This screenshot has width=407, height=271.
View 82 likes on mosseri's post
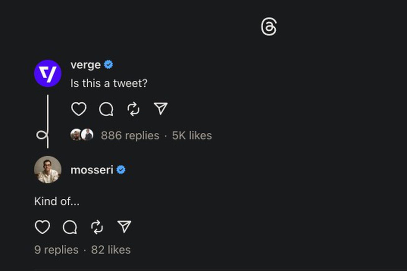(x=111, y=250)
